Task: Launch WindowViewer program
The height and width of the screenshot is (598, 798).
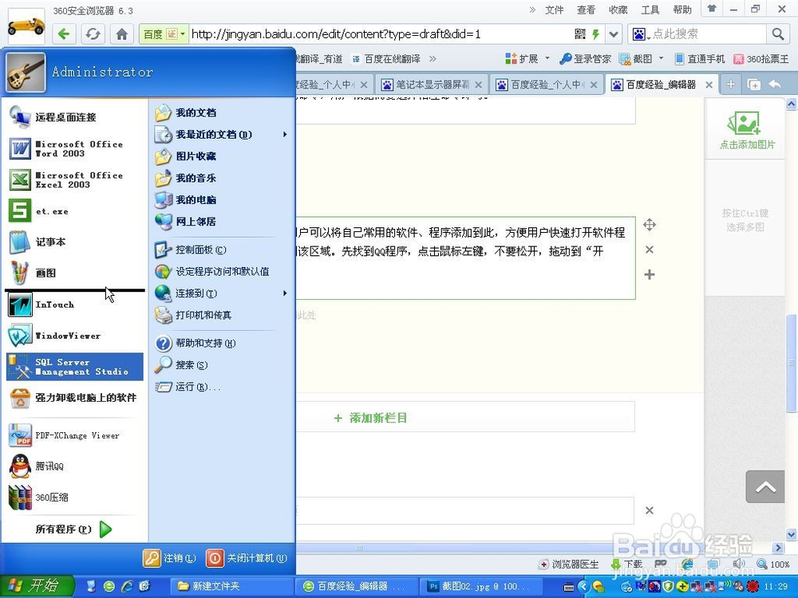Action: (75, 336)
